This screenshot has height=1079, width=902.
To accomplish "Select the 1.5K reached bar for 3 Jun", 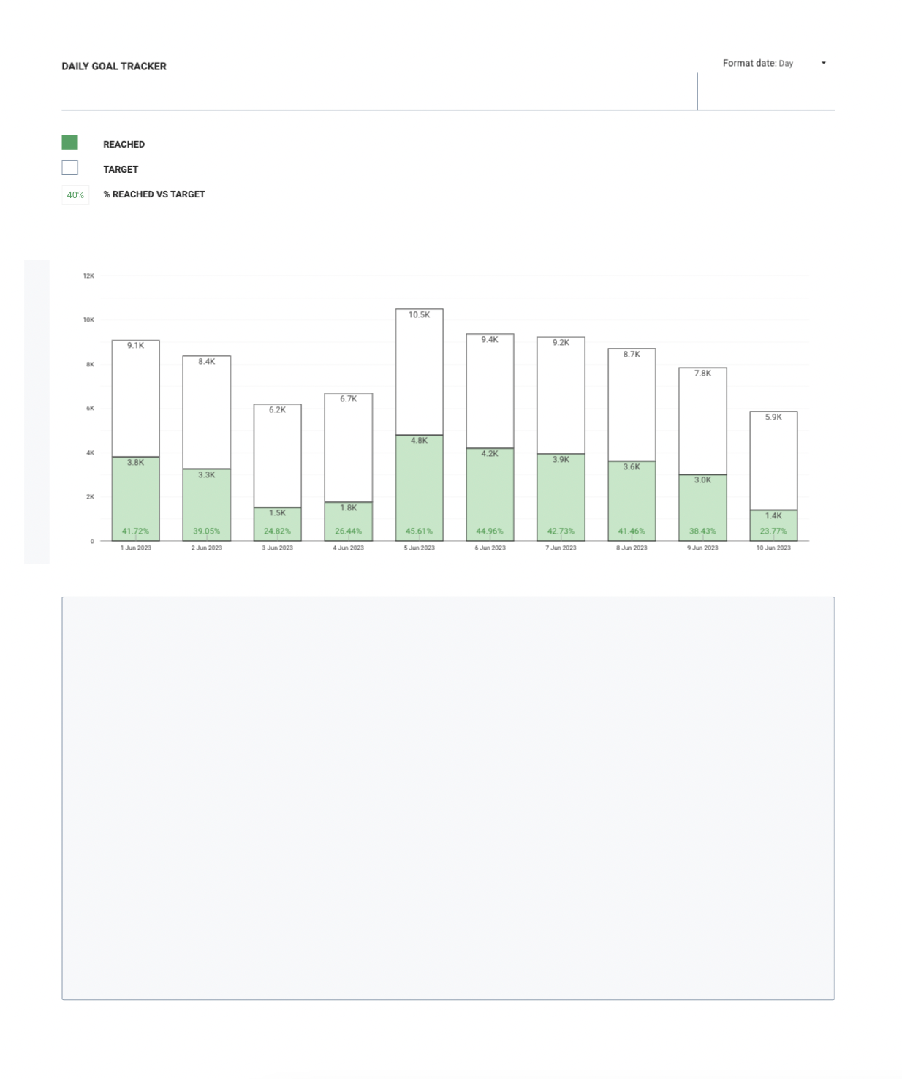I will pos(278,521).
